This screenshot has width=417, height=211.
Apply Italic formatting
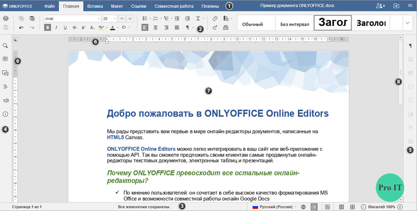pos(56,27)
